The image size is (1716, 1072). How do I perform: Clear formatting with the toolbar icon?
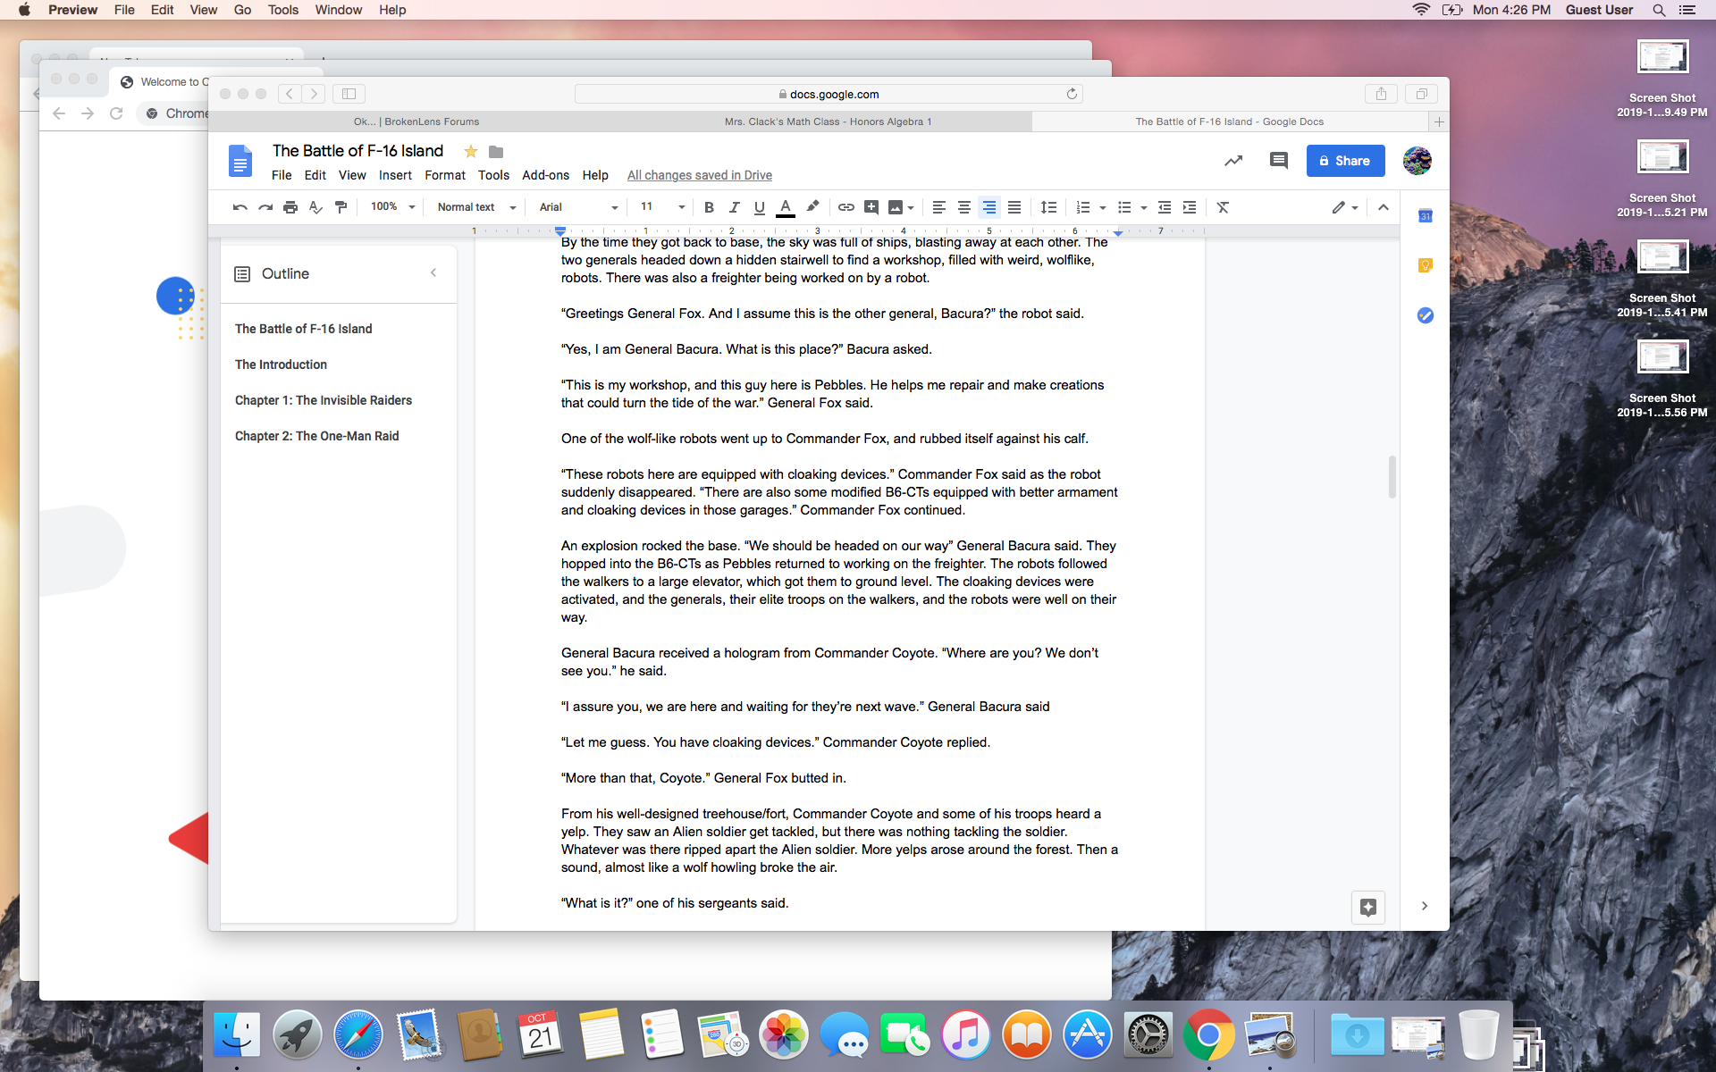point(1224,207)
